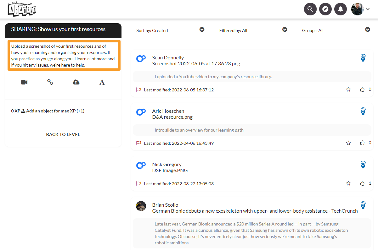
Task: Open the D&A resource.png entry
Action: (x=172, y=117)
